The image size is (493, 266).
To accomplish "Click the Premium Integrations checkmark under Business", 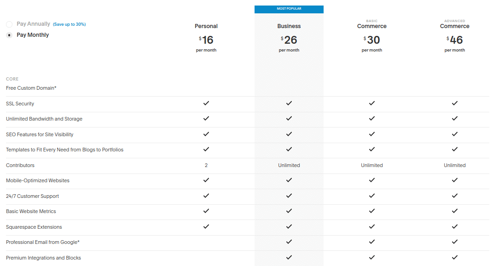I will (289, 257).
